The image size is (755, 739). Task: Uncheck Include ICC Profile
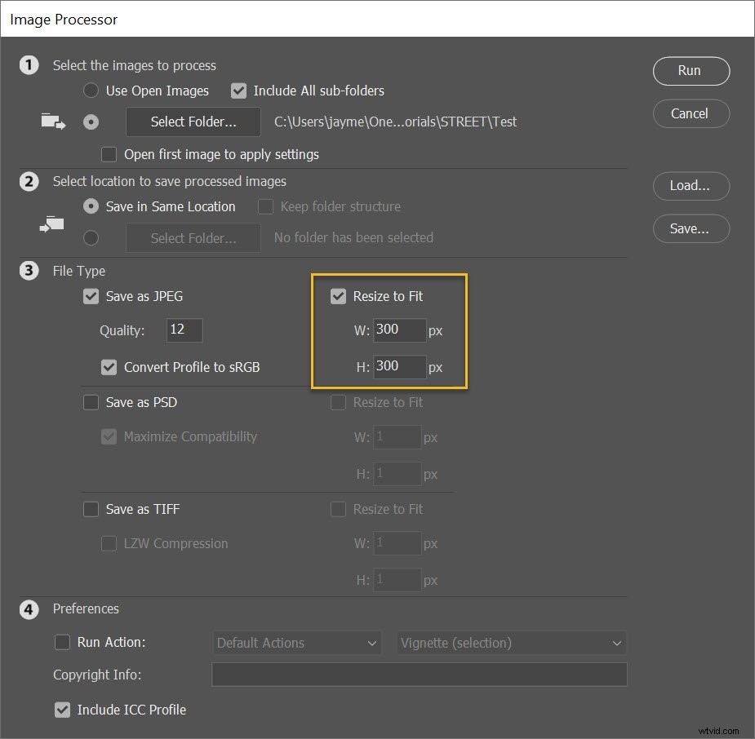tap(63, 710)
